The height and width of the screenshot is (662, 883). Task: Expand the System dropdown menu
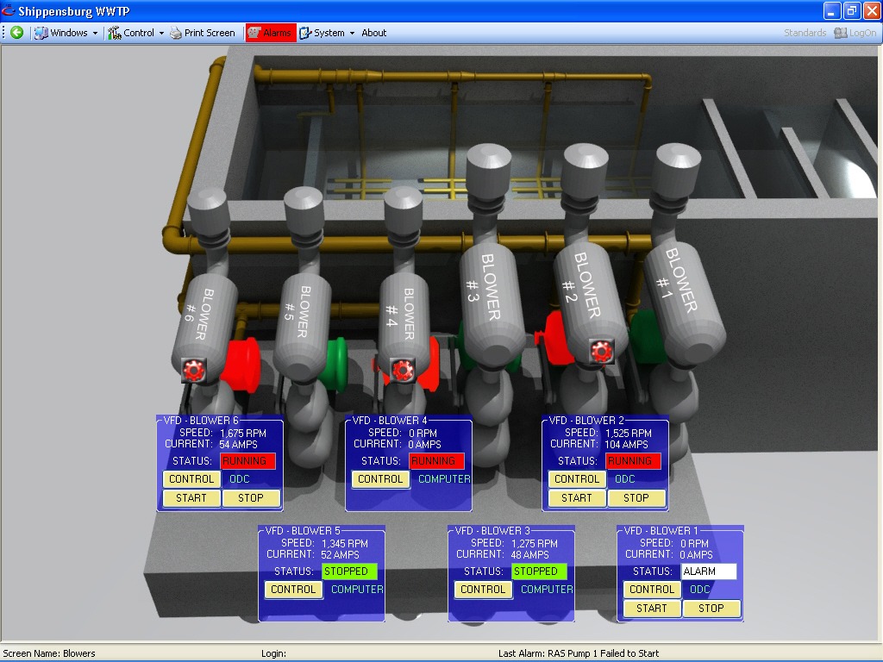pyautogui.click(x=328, y=33)
